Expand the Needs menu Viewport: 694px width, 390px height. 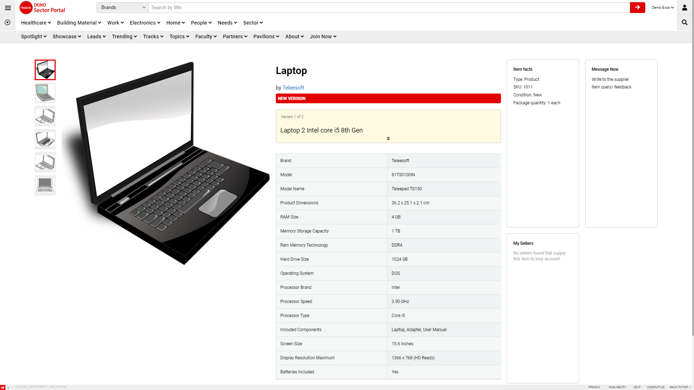[227, 23]
